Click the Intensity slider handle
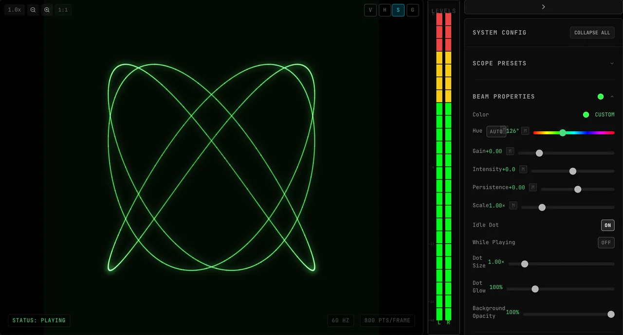This screenshot has height=335, width=623. coord(573,171)
